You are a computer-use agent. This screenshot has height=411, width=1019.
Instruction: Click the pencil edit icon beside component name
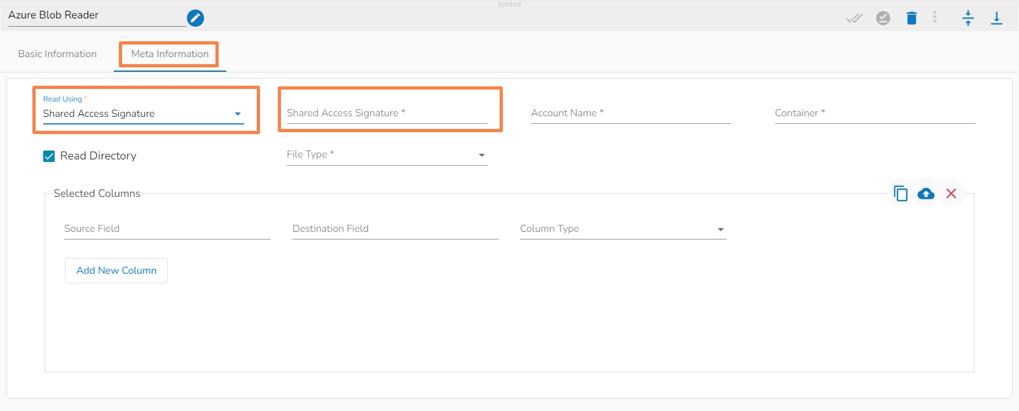(x=195, y=18)
